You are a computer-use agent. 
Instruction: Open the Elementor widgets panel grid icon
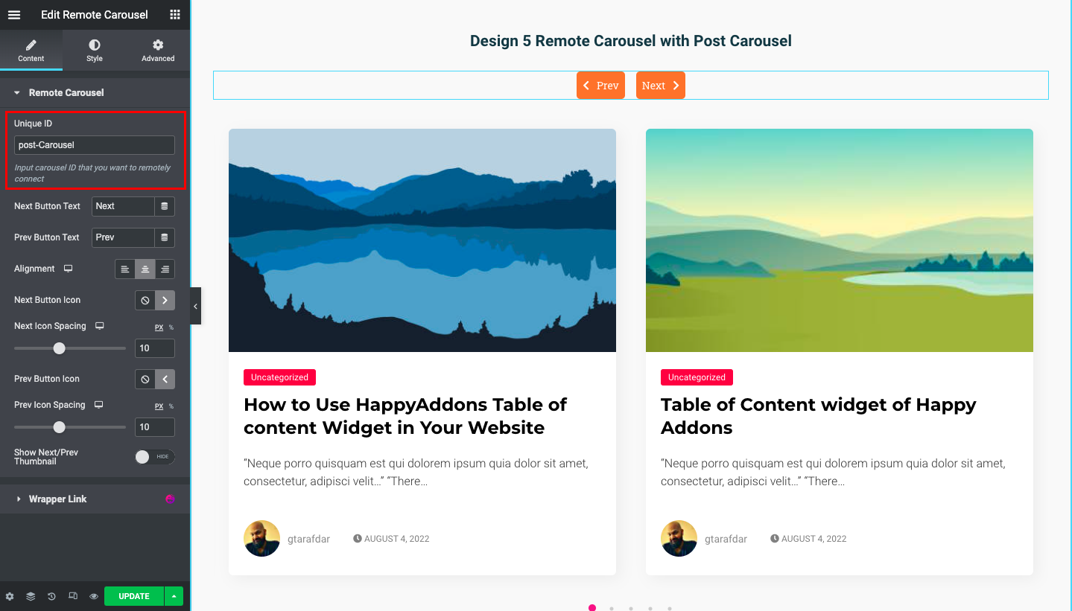pos(174,14)
